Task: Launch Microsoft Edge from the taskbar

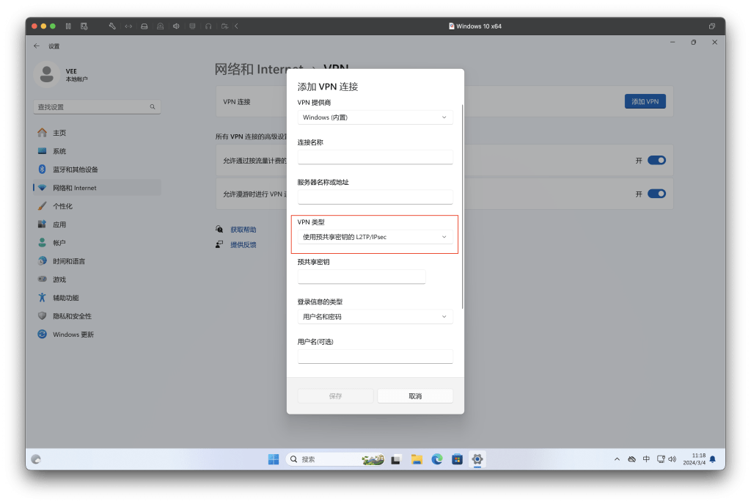Action: pyautogui.click(x=437, y=459)
